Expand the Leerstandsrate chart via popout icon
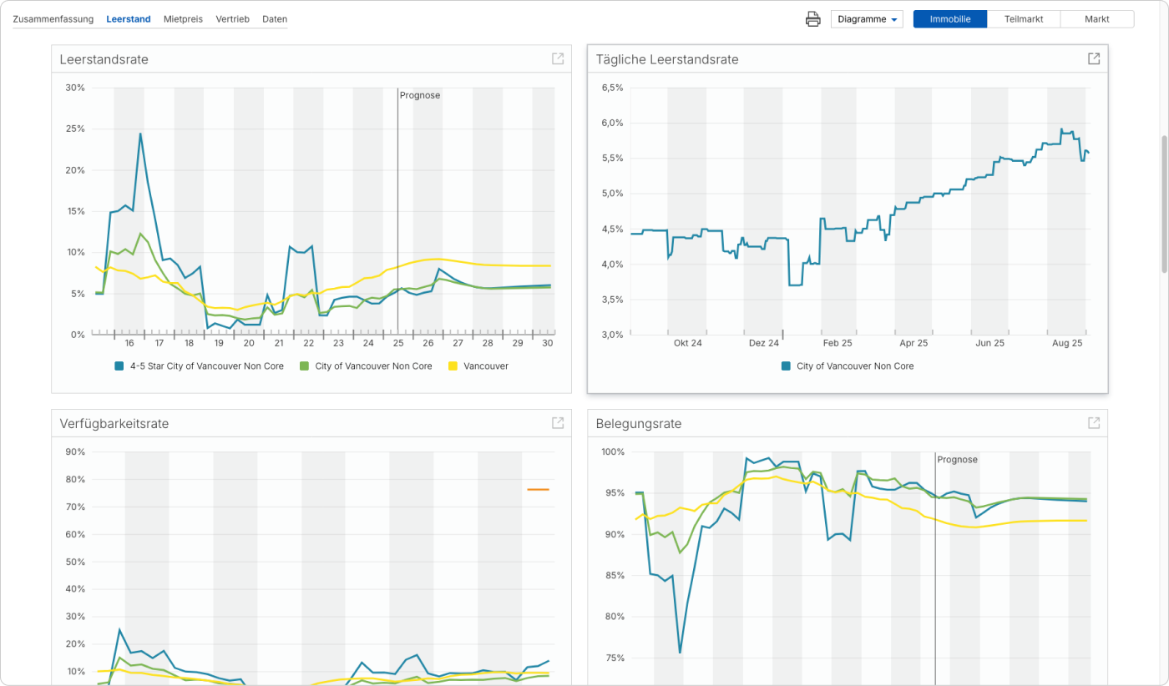The width and height of the screenshot is (1169, 686). pos(558,58)
